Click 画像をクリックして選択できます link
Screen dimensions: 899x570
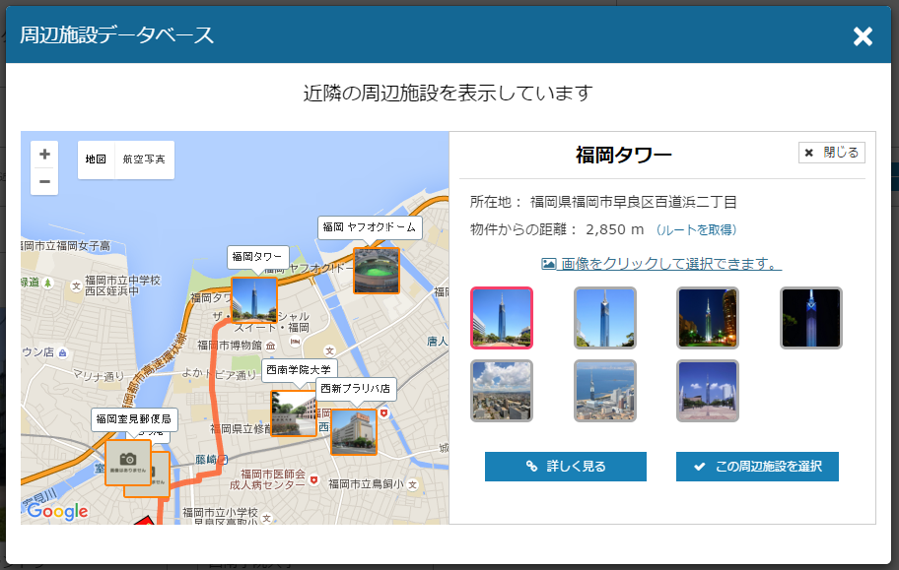coord(661,264)
